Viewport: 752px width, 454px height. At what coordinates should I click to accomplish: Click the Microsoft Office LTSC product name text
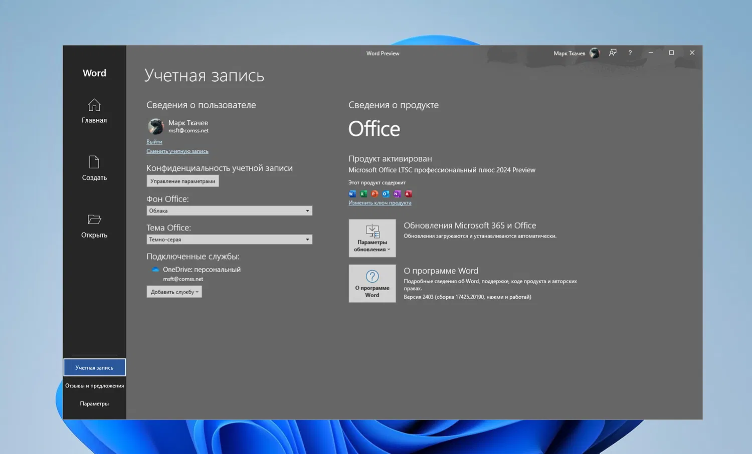[x=442, y=170]
